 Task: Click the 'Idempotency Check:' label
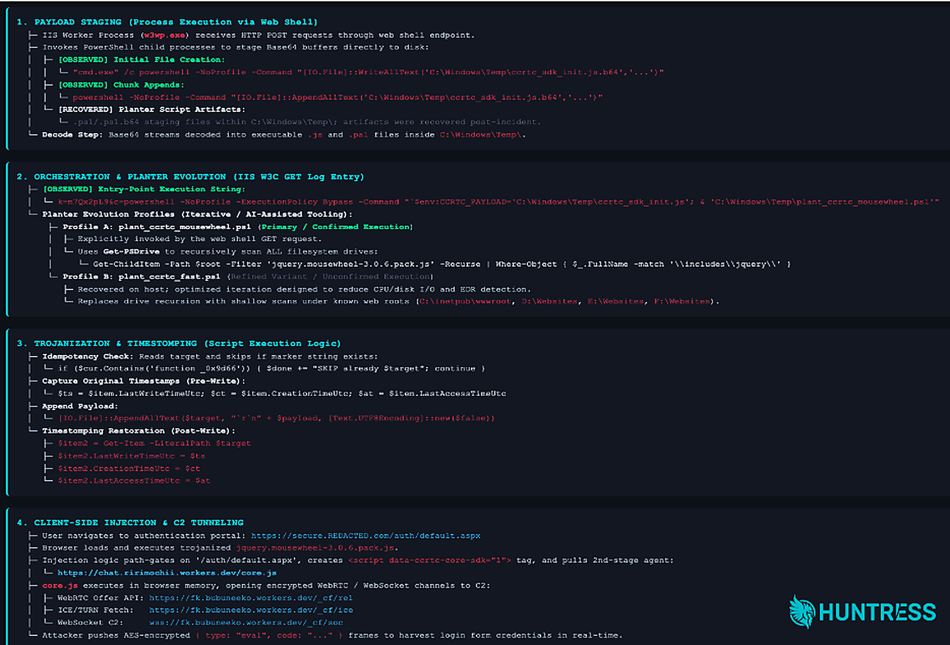(x=87, y=357)
